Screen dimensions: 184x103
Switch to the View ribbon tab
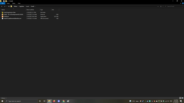tap(19, 3)
